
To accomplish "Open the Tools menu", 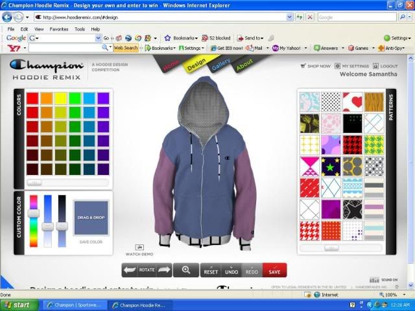I will click(80, 29).
